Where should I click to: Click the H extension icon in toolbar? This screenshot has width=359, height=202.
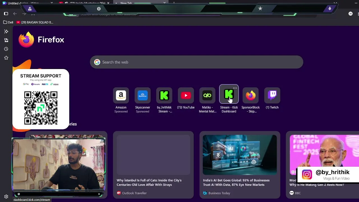350,13
